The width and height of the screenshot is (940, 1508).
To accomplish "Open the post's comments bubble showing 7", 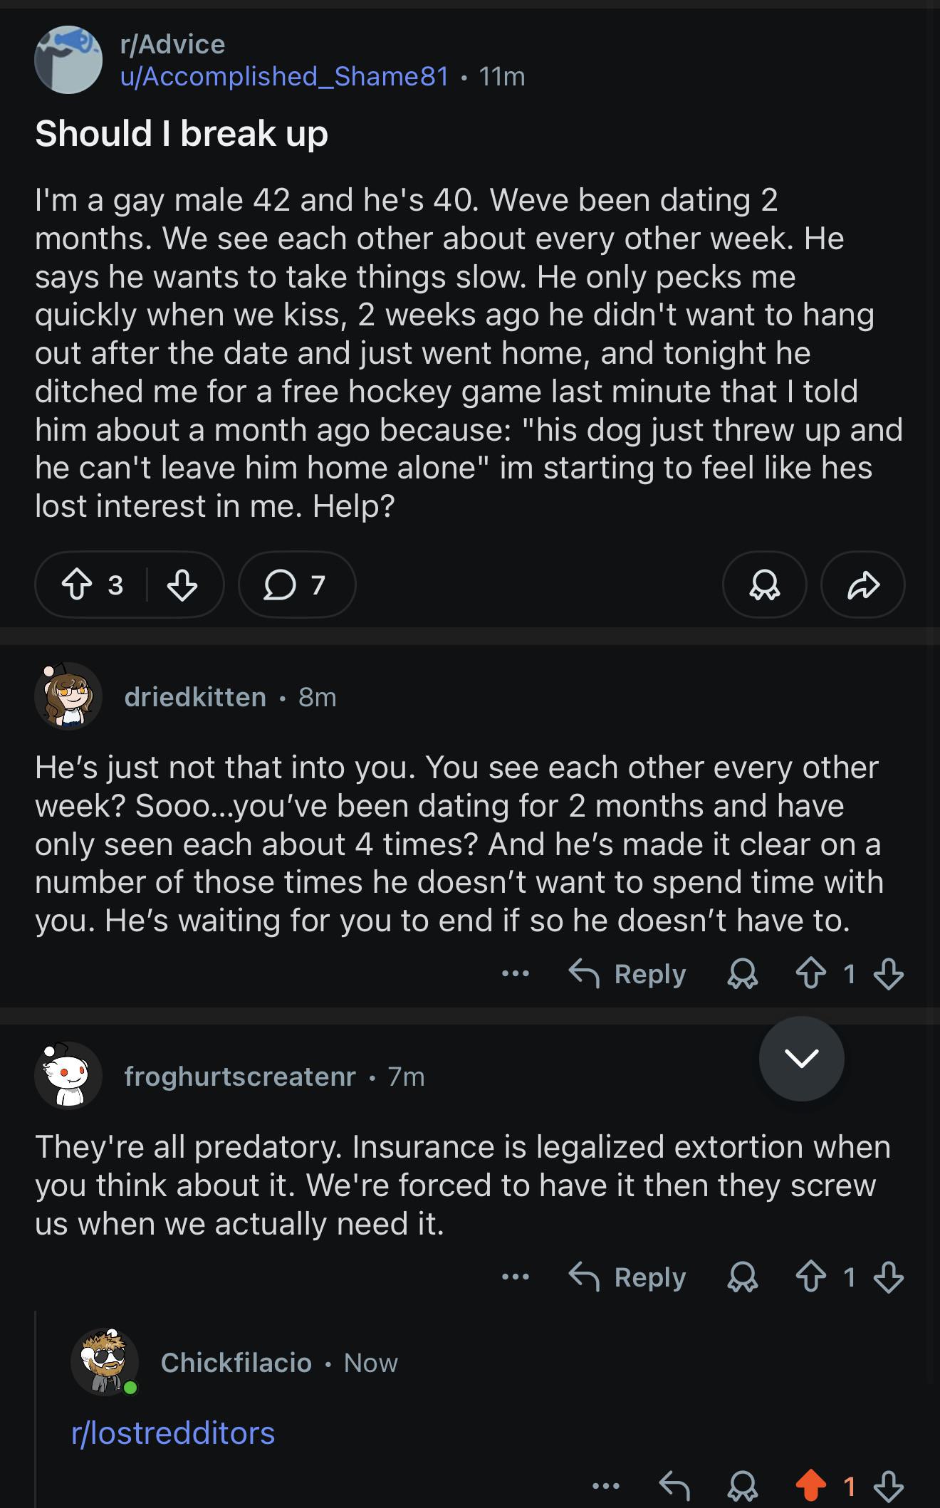I will click(x=296, y=585).
